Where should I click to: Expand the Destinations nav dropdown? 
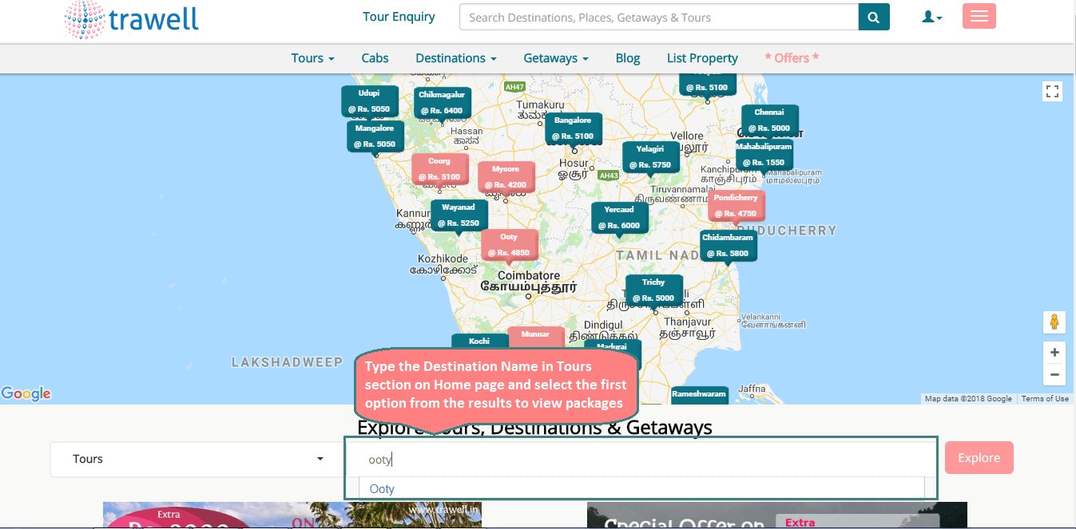(455, 57)
